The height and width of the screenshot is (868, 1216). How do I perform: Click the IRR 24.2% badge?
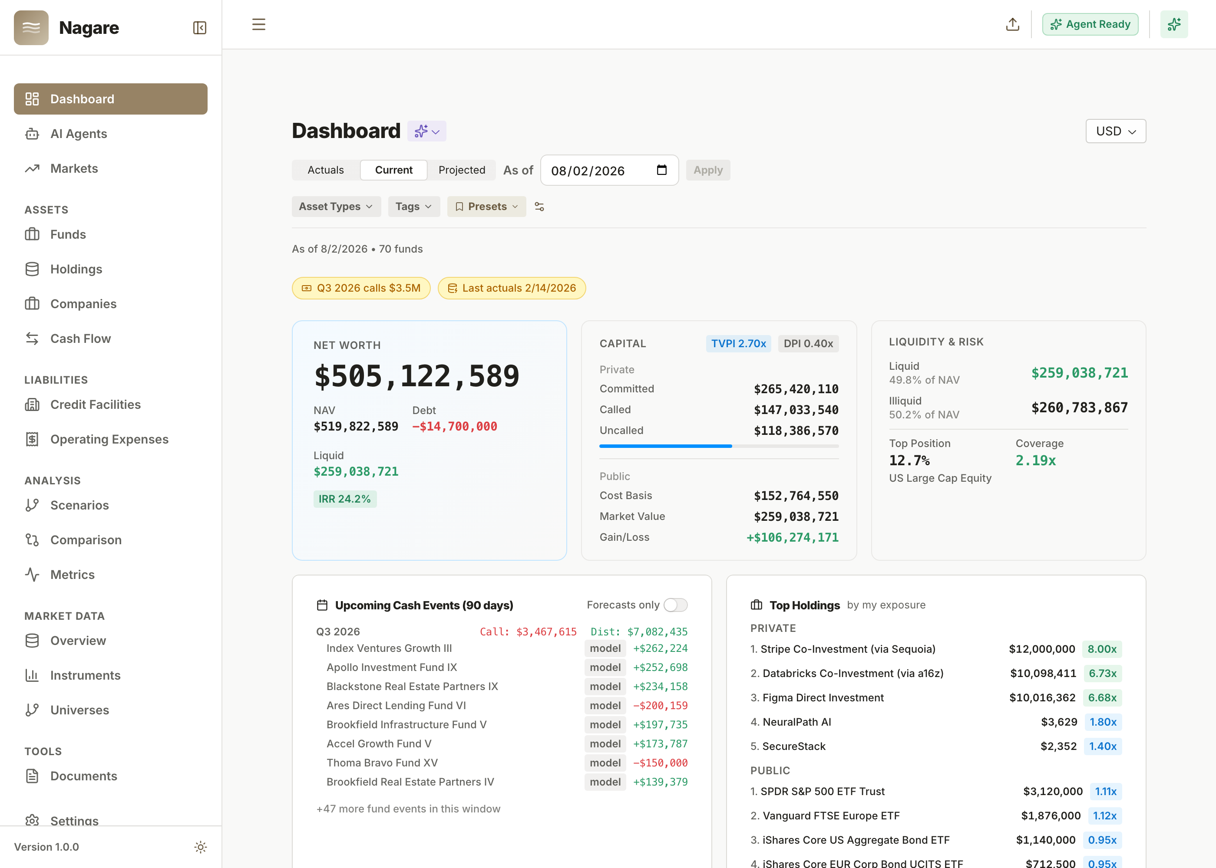click(x=345, y=499)
